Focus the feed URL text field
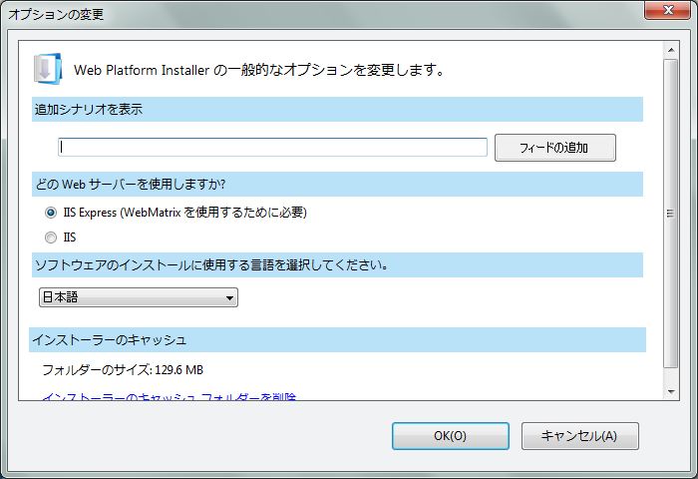698x479 pixels. click(x=272, y=147)
